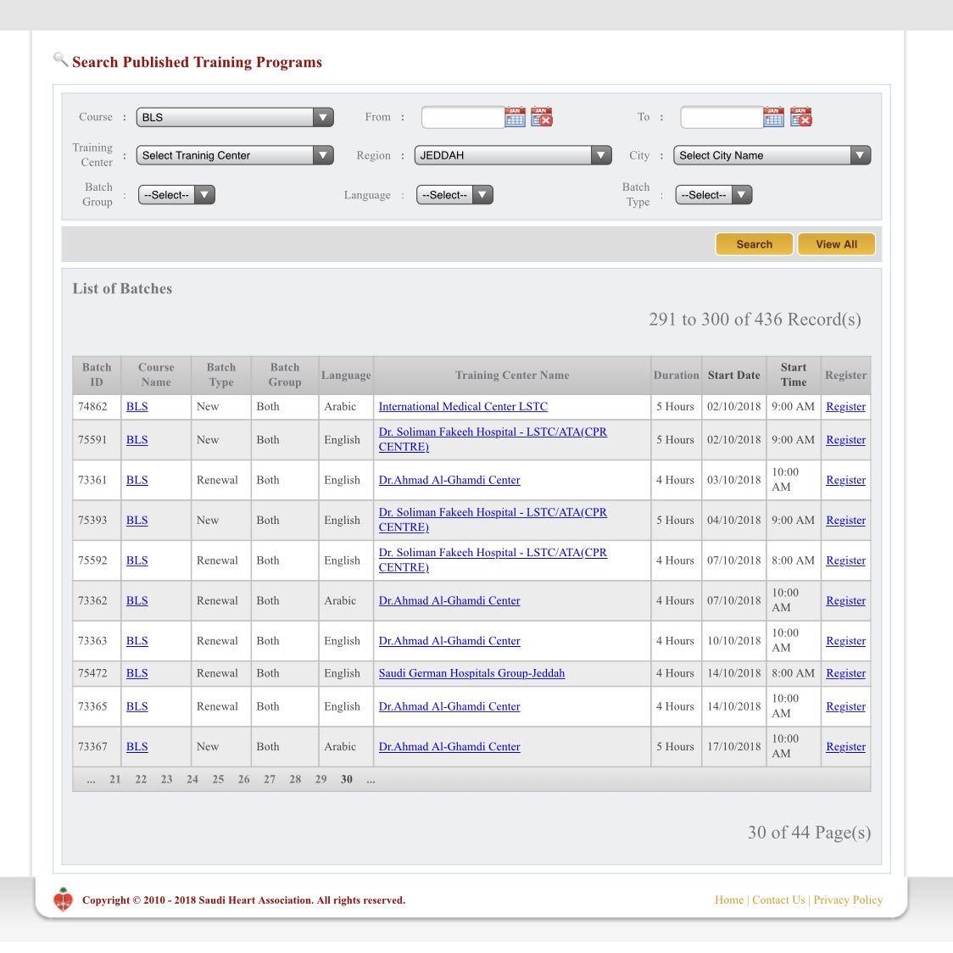The width and height of the screenshot is (953, 953).
Task: Click the '291 to 300 of 436 Record(s)' text
Action: [x=755, y=320]
